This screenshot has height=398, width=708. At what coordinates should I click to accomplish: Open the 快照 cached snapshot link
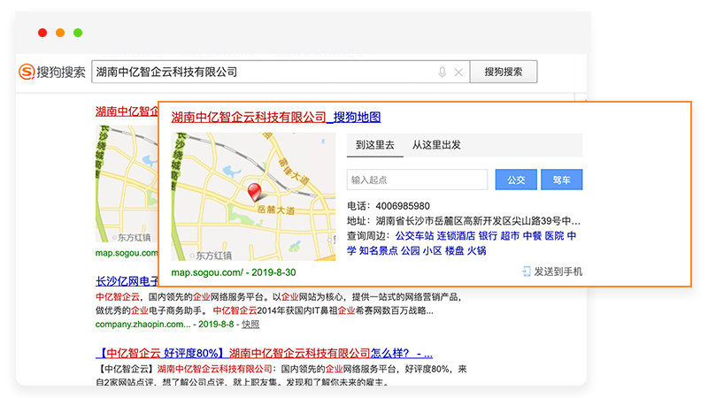click(250, 325)
